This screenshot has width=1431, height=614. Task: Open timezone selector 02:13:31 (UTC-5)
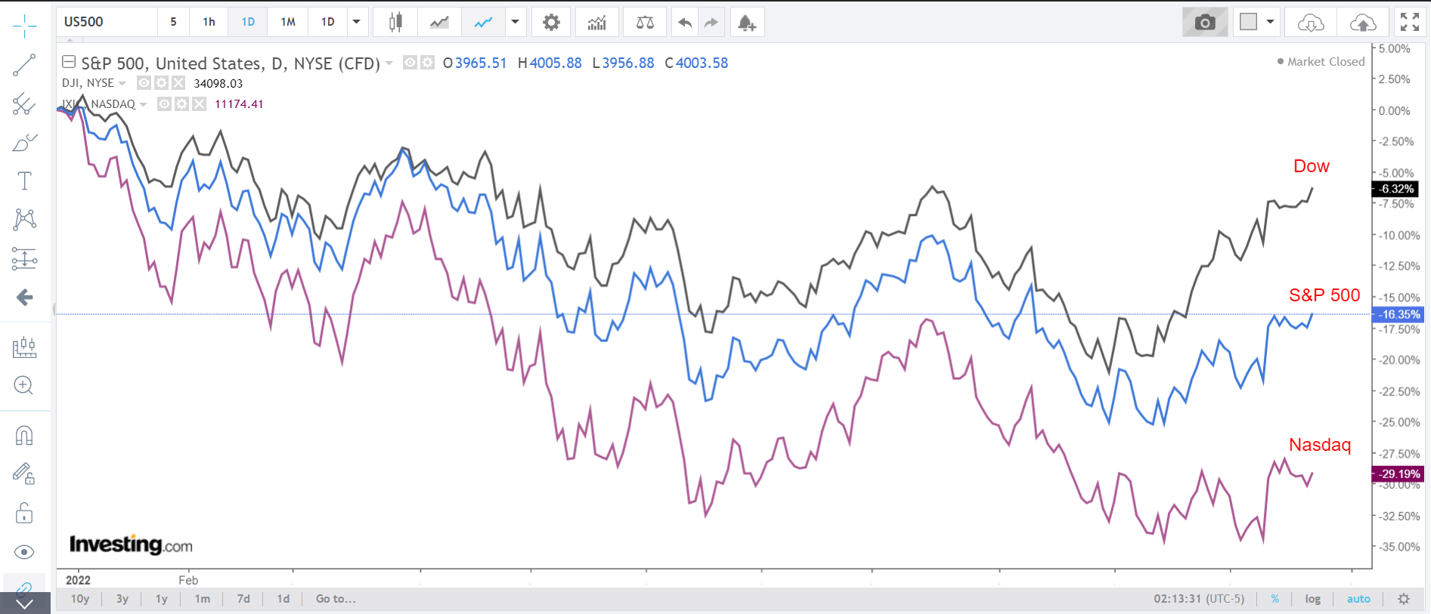pyautogui.click(x=1199, y=599)
